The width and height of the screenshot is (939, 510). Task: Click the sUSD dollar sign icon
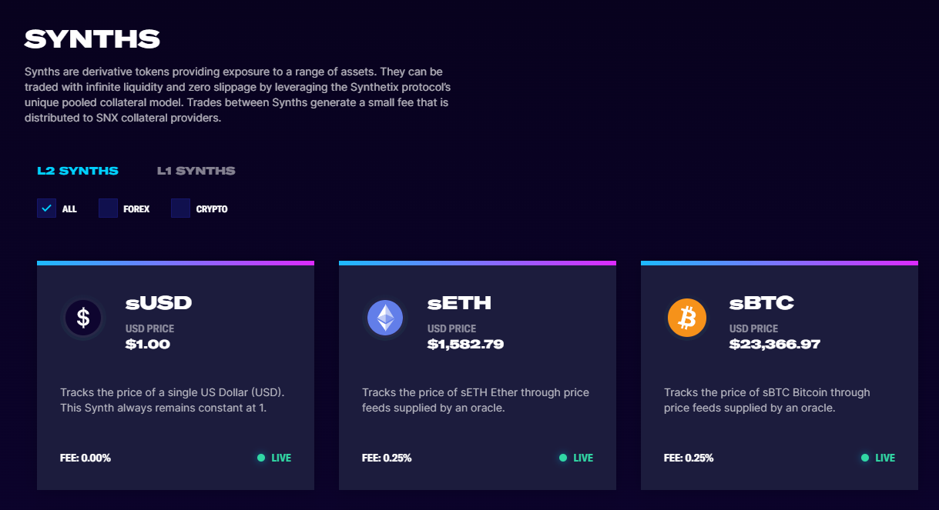(83, 318)
